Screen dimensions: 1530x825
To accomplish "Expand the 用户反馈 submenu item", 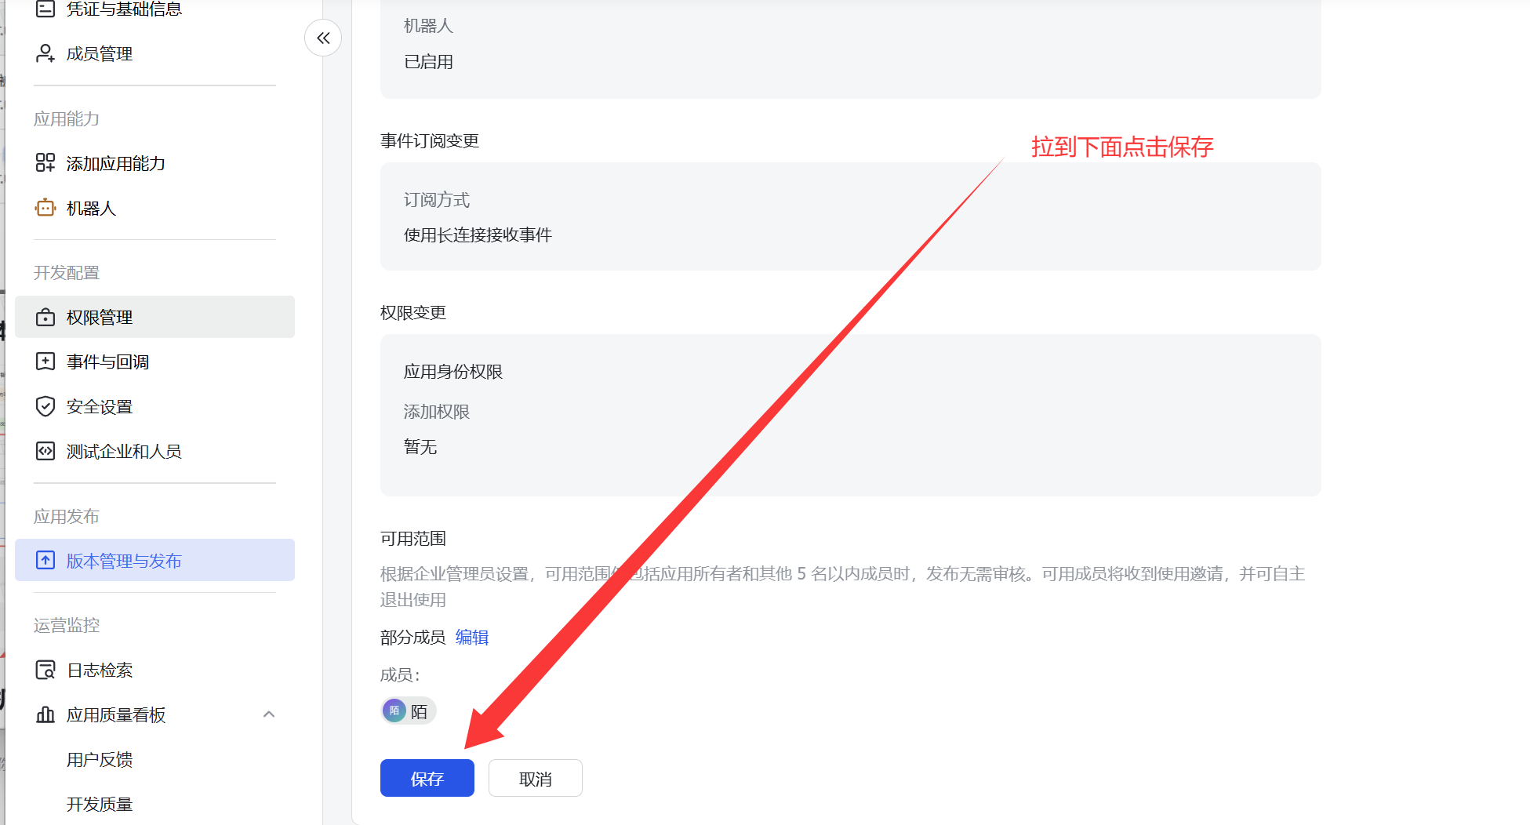I will [x=100, y=759].
